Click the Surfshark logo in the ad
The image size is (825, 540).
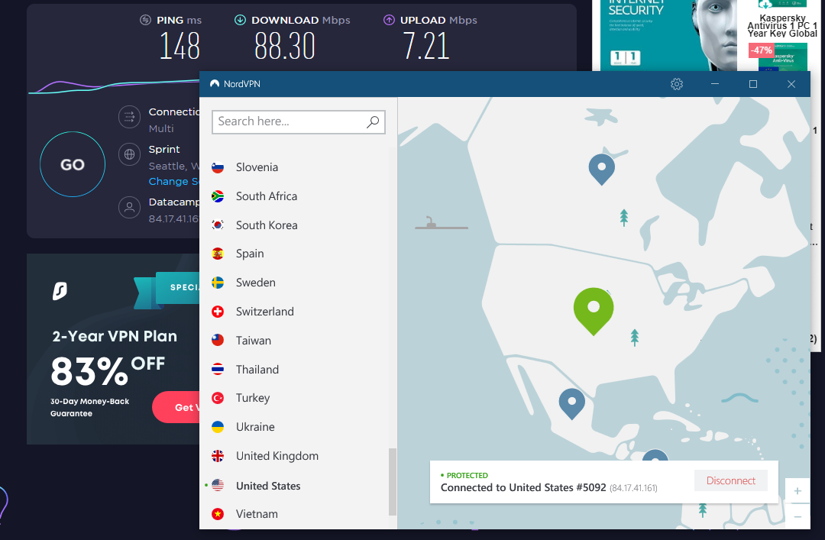pos(60,291)
